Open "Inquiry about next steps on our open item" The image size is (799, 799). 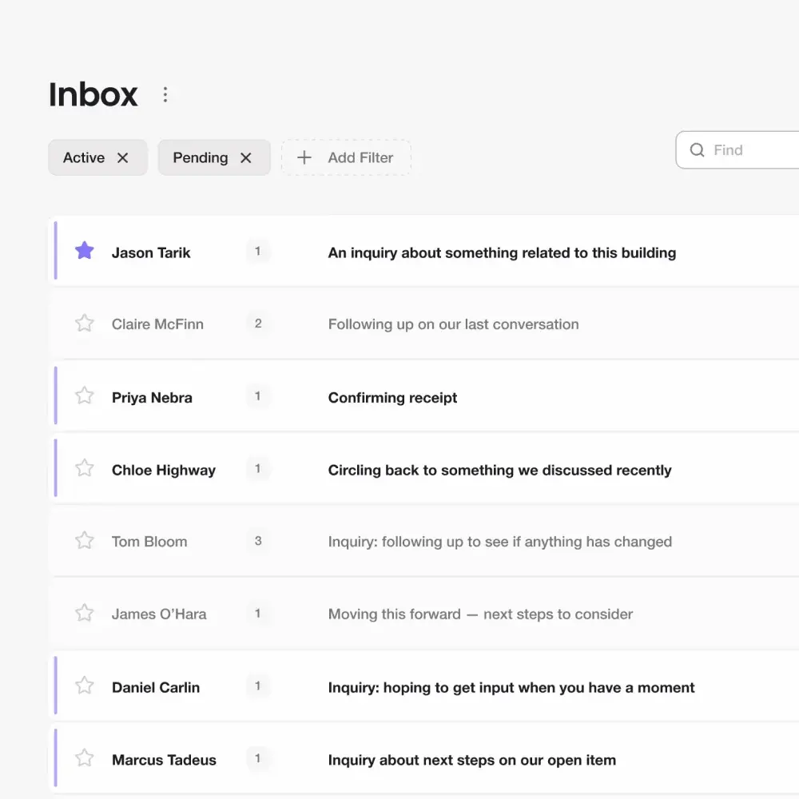coord(472,760)
